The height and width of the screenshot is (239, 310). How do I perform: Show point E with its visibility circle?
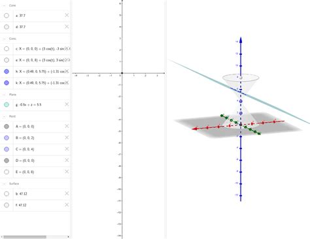[x=7, y=172]
